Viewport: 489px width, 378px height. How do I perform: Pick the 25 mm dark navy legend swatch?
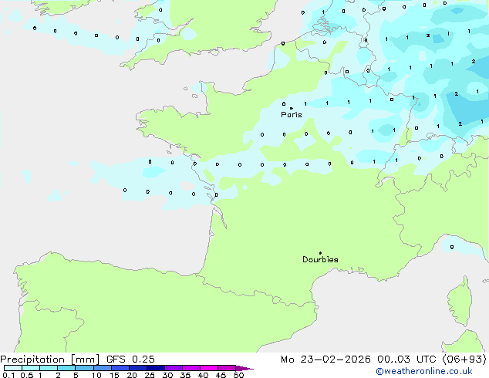(x=156, y=368)
